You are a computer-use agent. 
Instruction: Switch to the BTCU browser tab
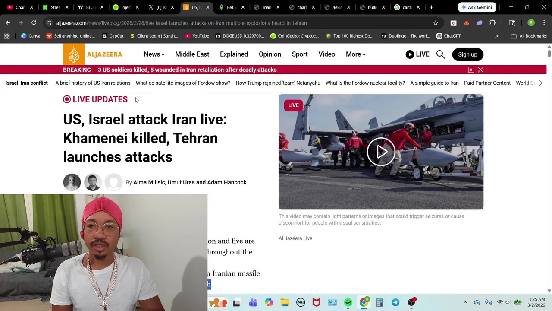[91, 7]
